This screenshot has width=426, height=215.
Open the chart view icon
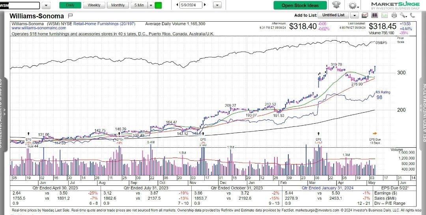(x=365, y=15)
